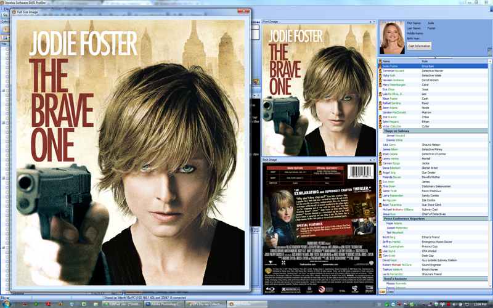Viewport: 493px width, 308px height.
Task: Select cast member Dennis White
Action: point(433,140)
